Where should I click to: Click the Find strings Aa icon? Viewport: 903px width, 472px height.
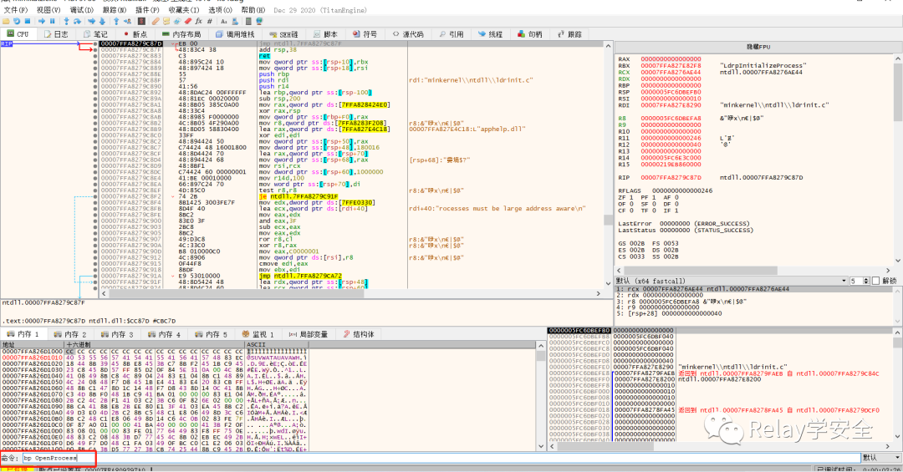(x=224, y=21)
